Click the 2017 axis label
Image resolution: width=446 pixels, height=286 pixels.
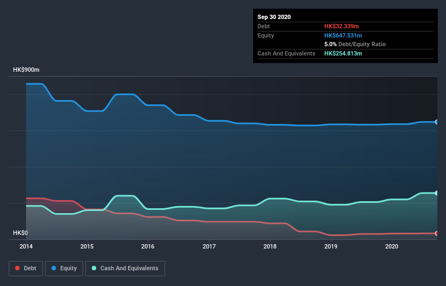point(209,246)
